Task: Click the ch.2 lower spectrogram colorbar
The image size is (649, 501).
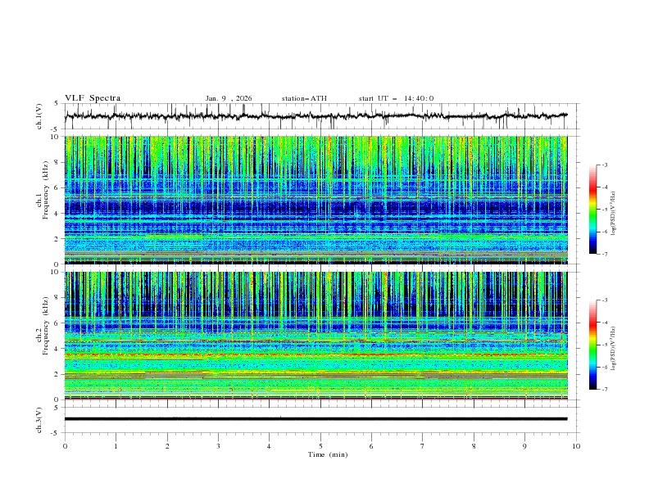Action: pos(592,345)
